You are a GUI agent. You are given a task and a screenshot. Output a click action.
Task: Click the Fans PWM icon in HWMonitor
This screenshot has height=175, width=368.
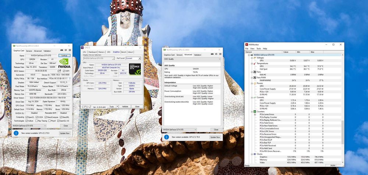tap(255, 77)
